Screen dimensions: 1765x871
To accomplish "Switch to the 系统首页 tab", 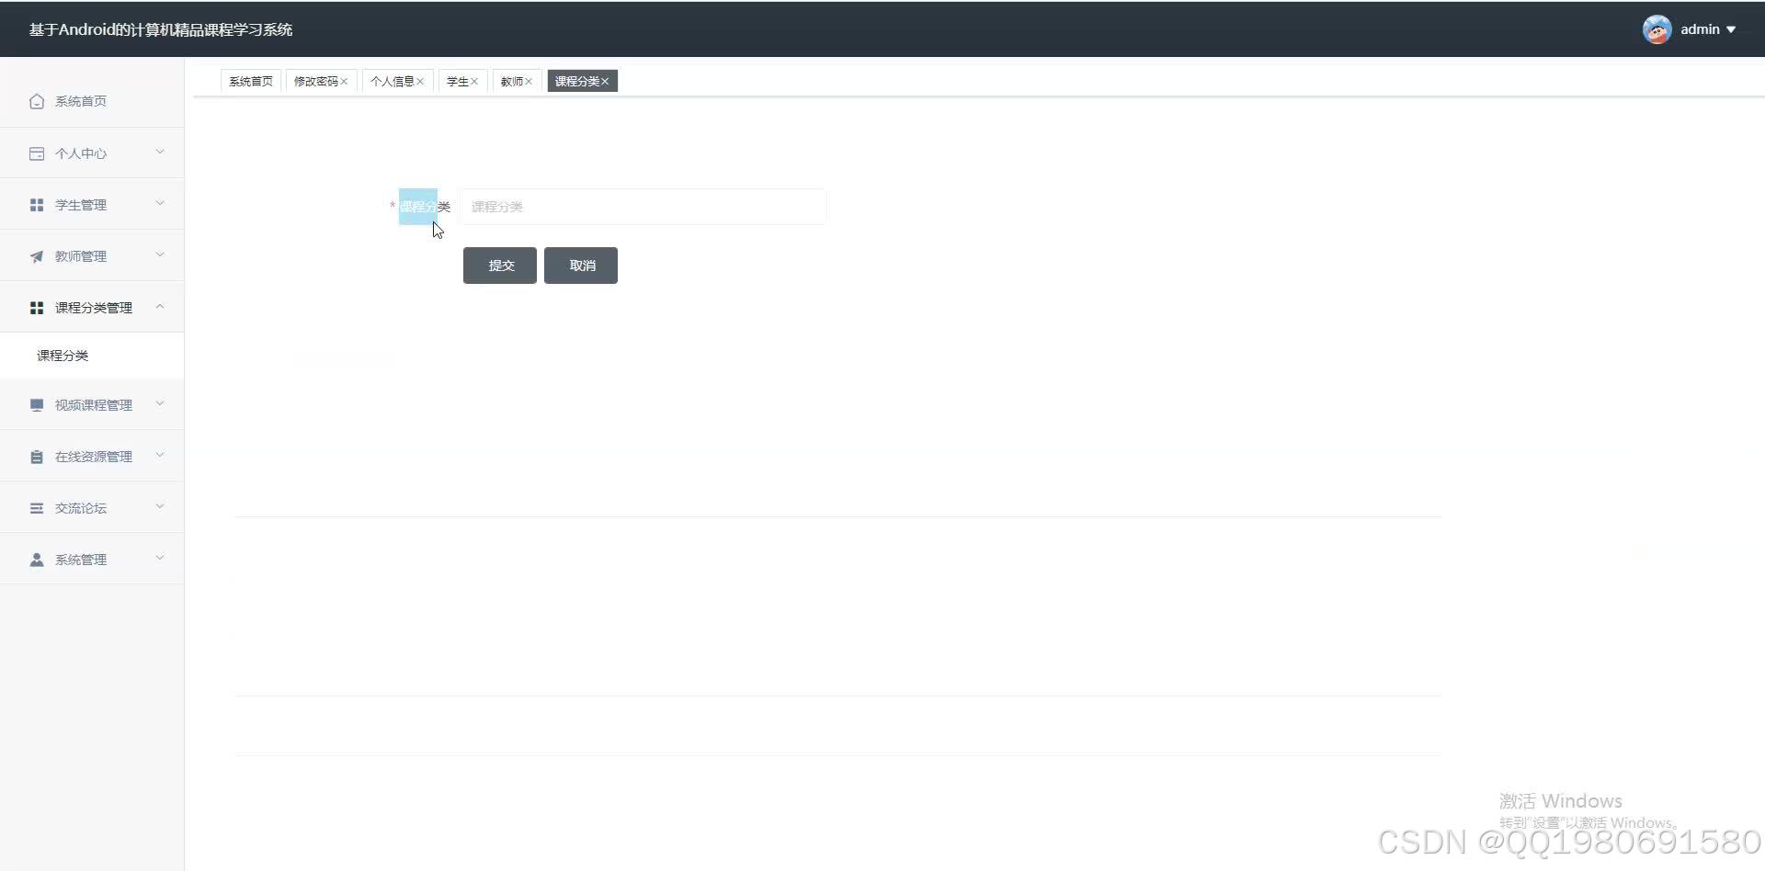I will click(x=251, y=82).
